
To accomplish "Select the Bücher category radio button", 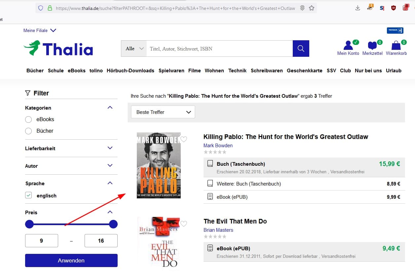I will click(28, 131).
